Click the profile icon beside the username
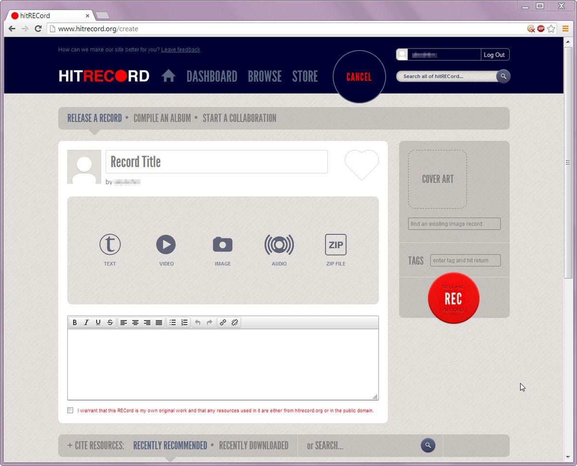Viewport: 577px width, 466px height. (402, 55)
